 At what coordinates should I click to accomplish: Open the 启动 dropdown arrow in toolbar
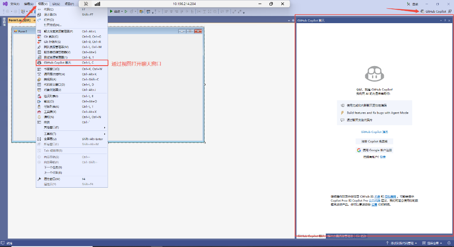[122, 11]
